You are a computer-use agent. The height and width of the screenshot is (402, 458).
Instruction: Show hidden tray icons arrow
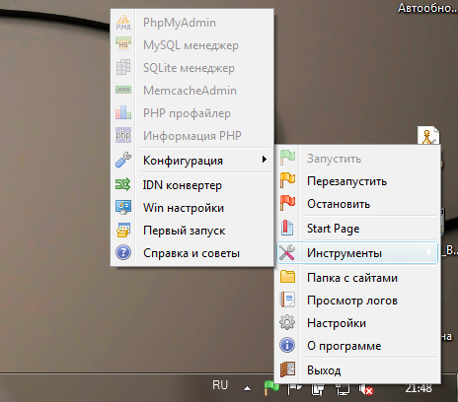247,388
